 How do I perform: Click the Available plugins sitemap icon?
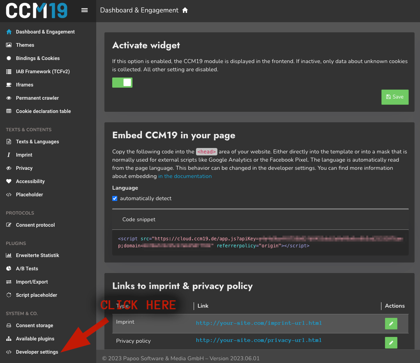pyautogui.click(x=9, y=338)
